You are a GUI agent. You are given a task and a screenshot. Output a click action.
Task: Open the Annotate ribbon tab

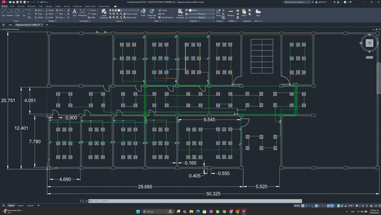pos(21,7)
